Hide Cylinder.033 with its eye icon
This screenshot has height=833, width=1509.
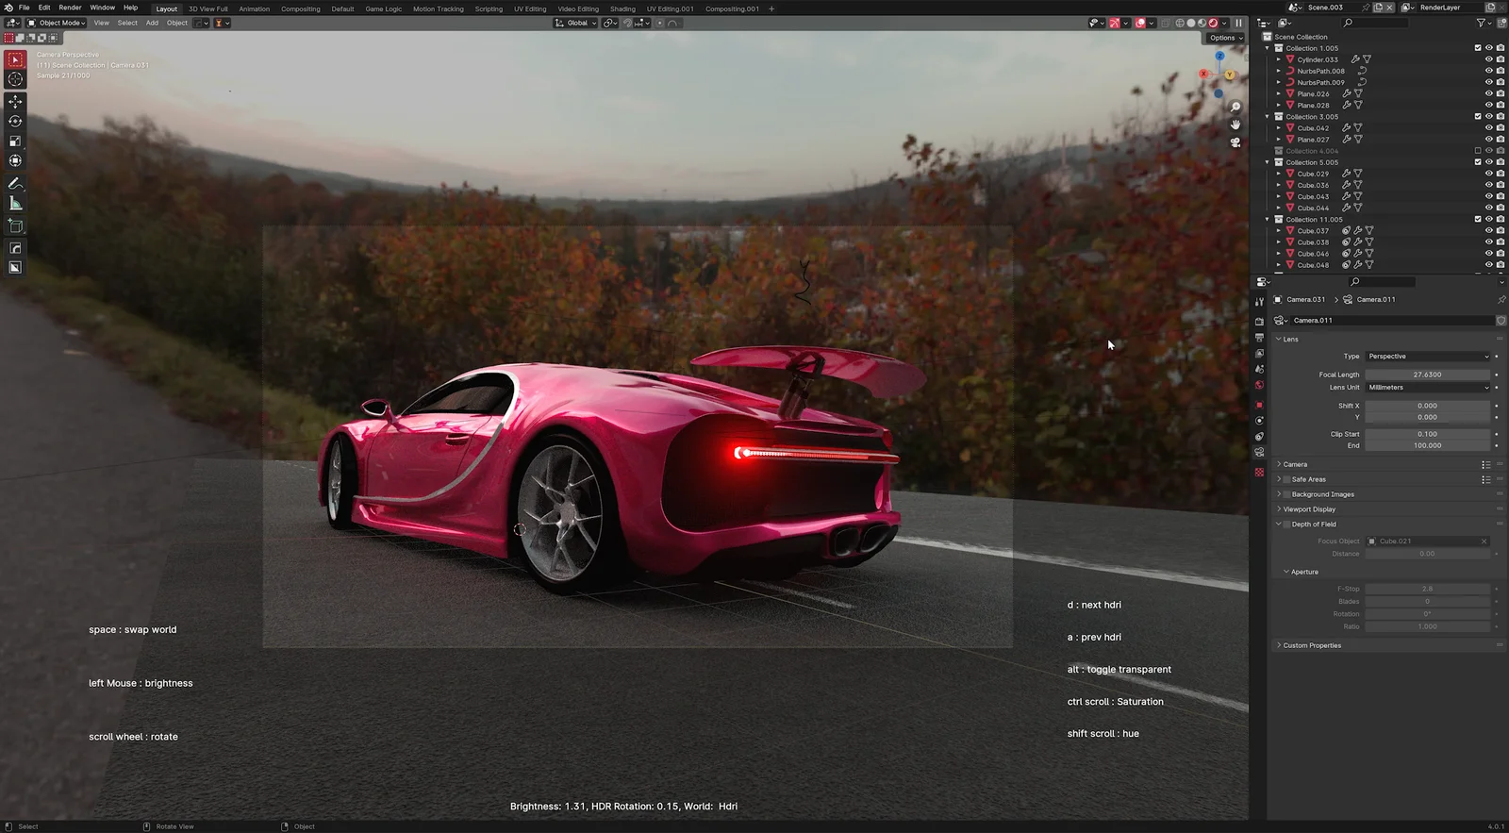point(1489,59)
